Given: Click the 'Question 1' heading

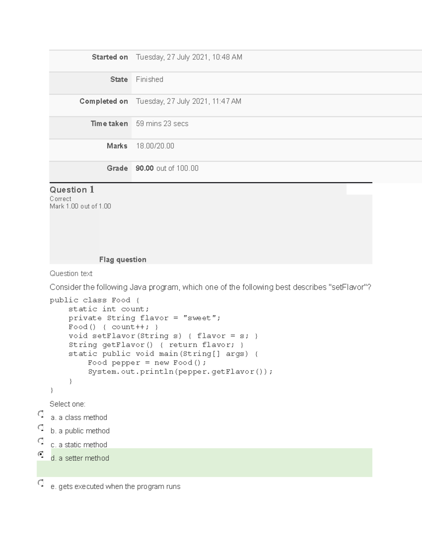Looking at the screenshot, I should pyautogui.click(x=72, y=190).
